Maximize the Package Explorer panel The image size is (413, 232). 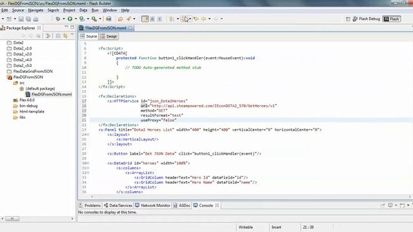click(x=72, y=27)
